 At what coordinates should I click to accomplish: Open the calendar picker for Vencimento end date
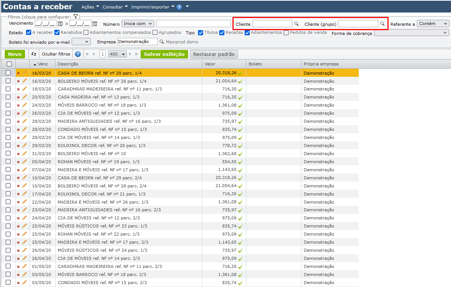point(95,24)
